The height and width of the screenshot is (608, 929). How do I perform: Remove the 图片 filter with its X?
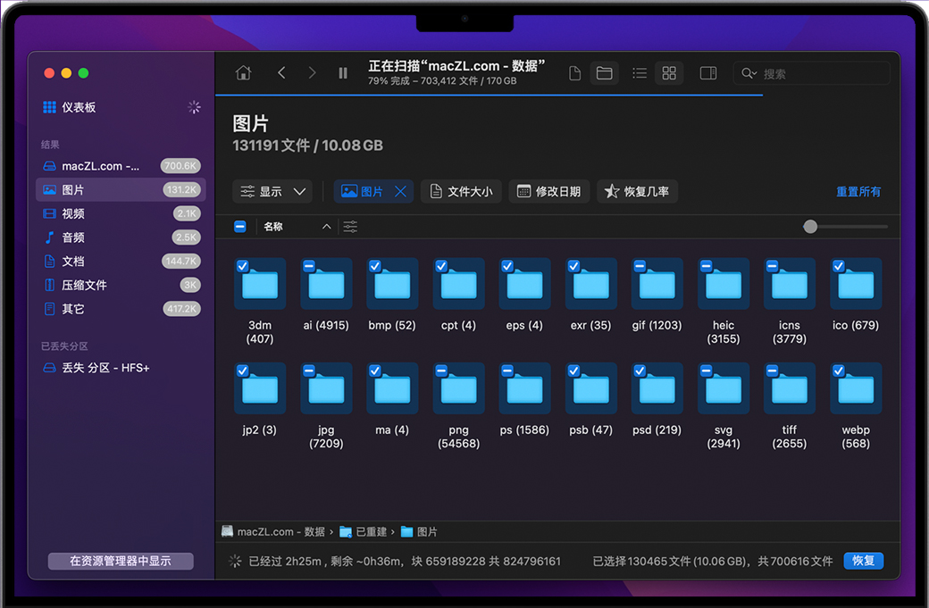[401, 191]
